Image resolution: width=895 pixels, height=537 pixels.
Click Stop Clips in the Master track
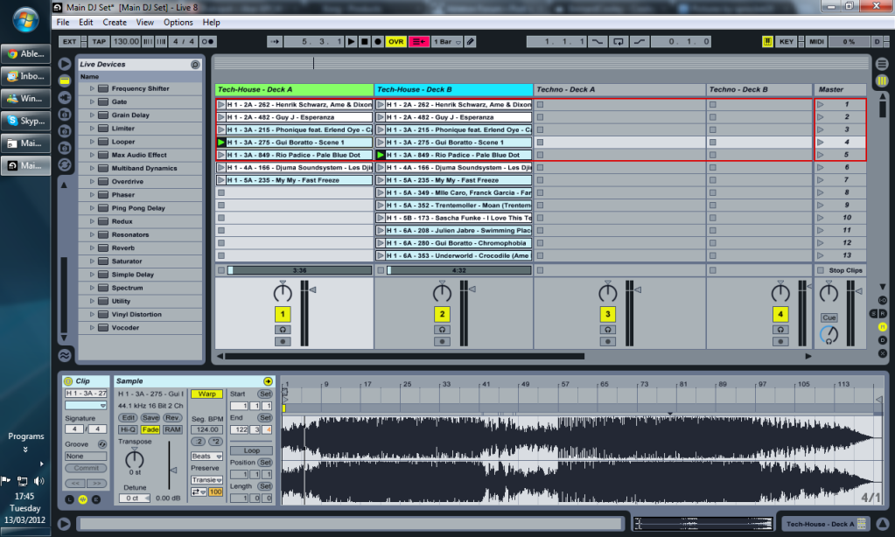840,270
